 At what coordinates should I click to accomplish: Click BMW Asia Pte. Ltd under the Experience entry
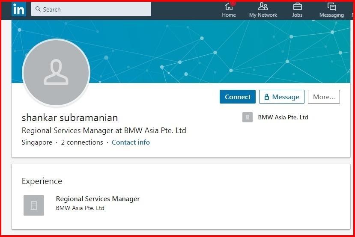pos(80,208)
